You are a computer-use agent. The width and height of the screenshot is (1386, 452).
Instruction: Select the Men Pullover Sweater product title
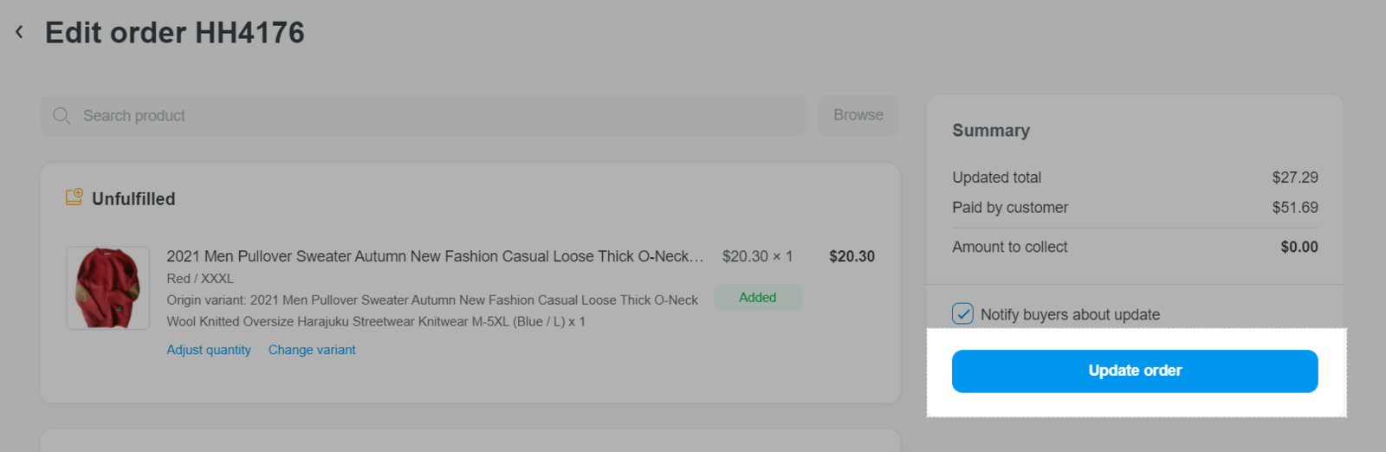pyautogui.click(x=435, y=256)
